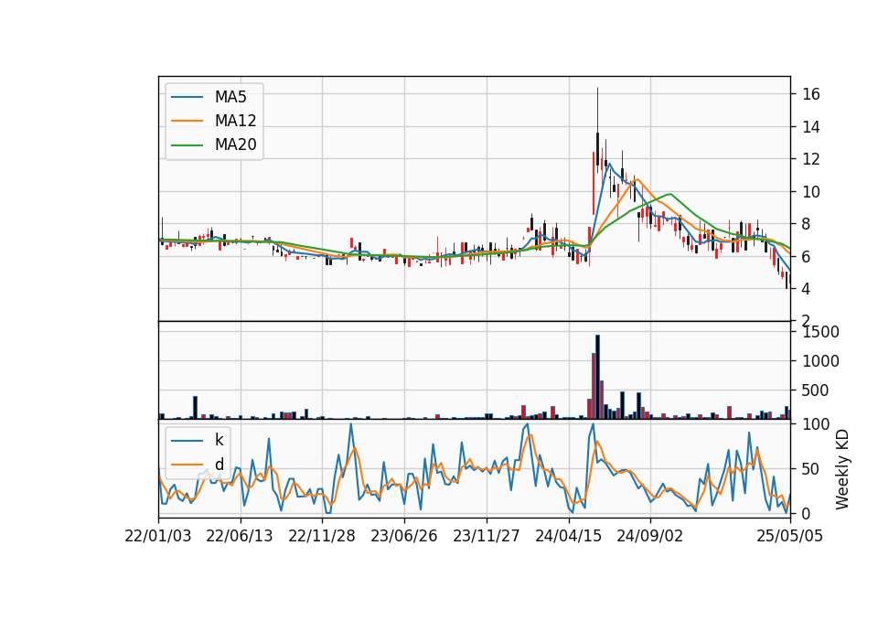The image size is (878, 631).
Task: Click the blue MA5 line swatch in legend
Action: pyautogui.click(x=187, y=97)
